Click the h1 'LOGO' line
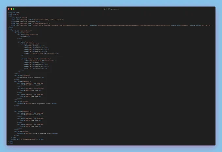The image size is (222, 152). point(25,37)
